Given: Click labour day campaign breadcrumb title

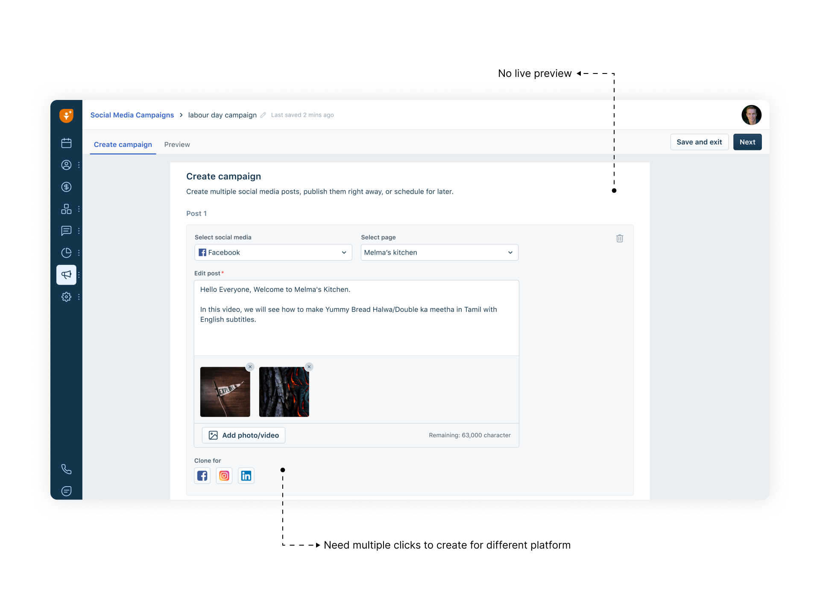Looking at the screenshot, I should click(x=223, y=115).
